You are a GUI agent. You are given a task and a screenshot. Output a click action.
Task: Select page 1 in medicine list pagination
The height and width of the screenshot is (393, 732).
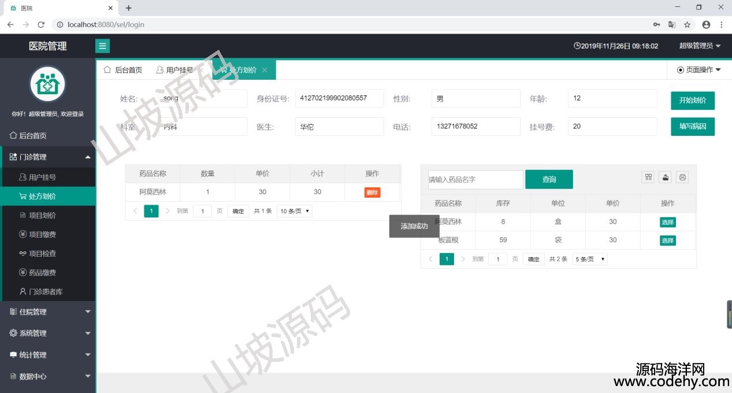447,259
